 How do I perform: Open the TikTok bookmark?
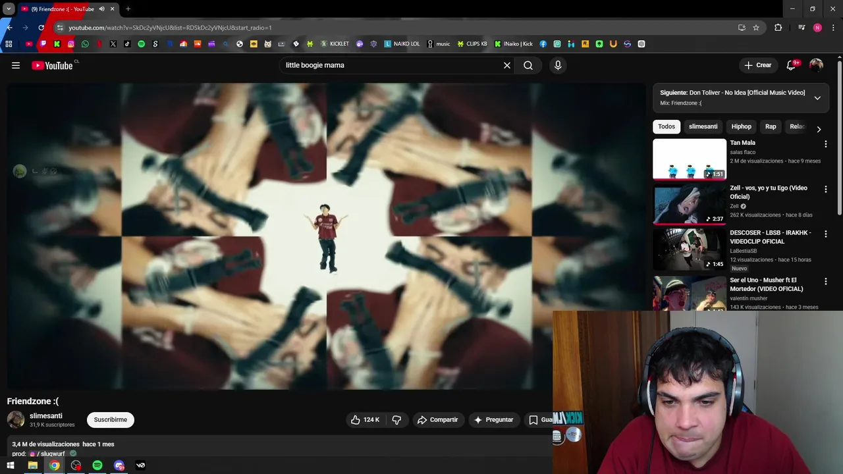pos(127,44)
